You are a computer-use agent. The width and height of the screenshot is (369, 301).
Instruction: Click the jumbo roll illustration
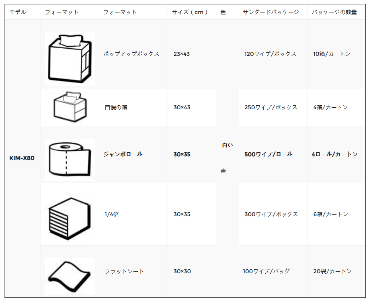click(70, 159)
